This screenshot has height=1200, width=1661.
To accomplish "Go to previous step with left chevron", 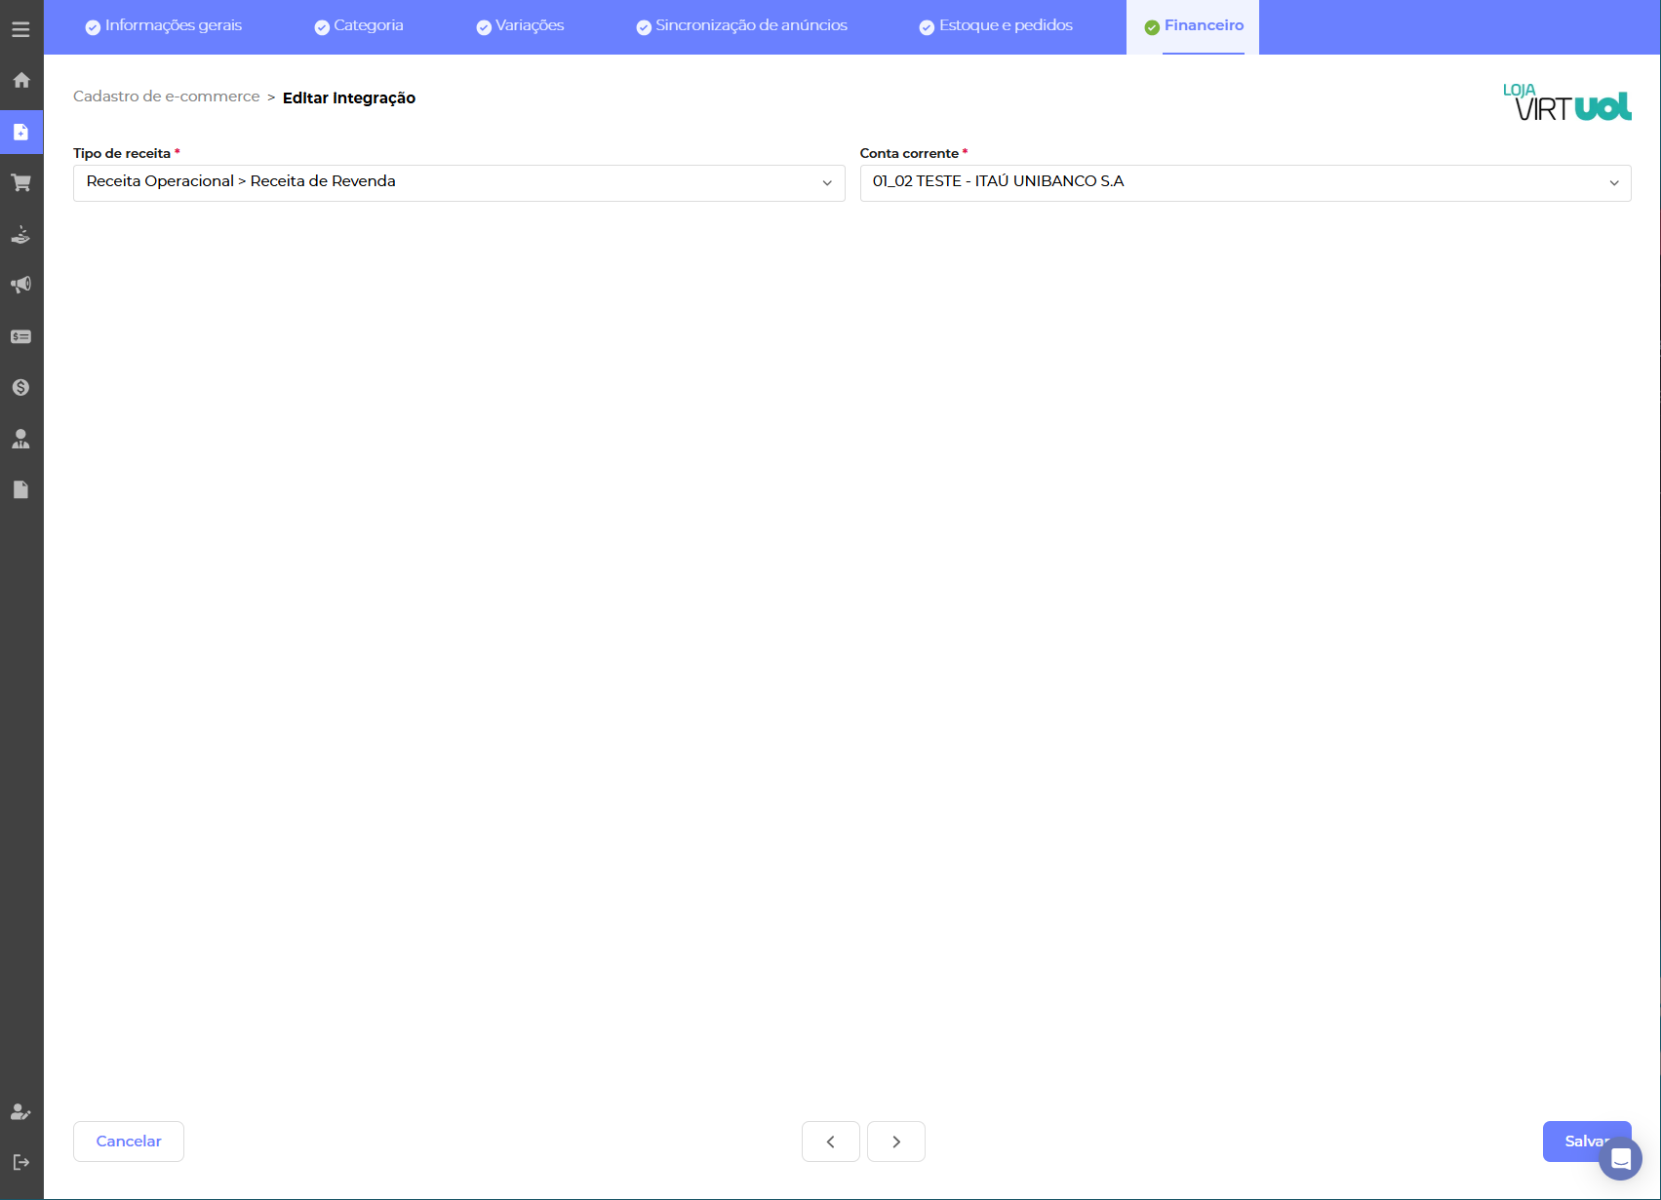I will click(830, 1142).
